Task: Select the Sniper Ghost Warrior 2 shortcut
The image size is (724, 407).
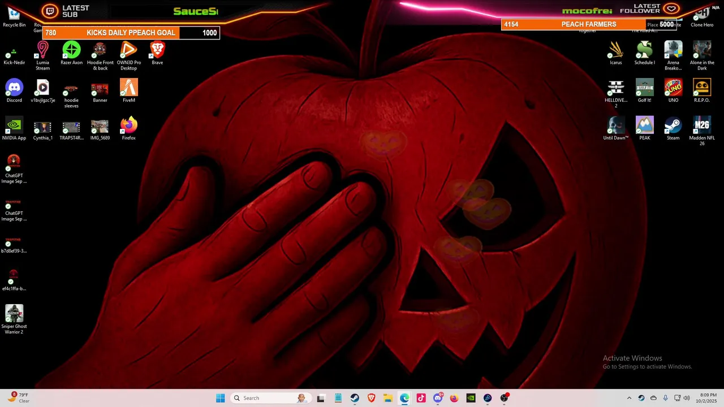Action: click(x=14, y=319)
